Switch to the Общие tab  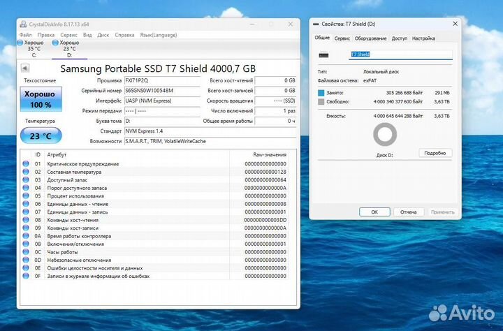[x=322, y=38]
